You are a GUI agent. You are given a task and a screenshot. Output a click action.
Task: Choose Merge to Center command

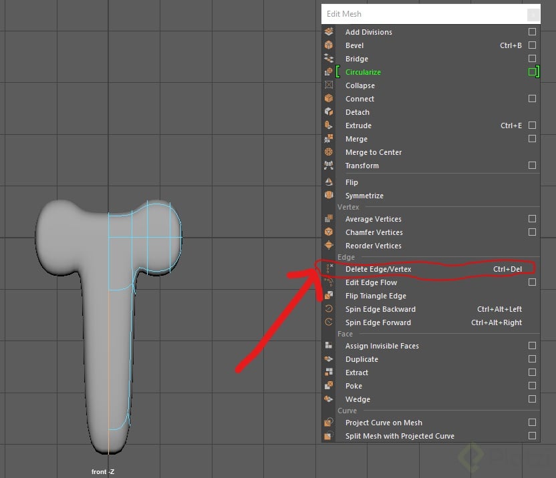(x=431, y=152)
